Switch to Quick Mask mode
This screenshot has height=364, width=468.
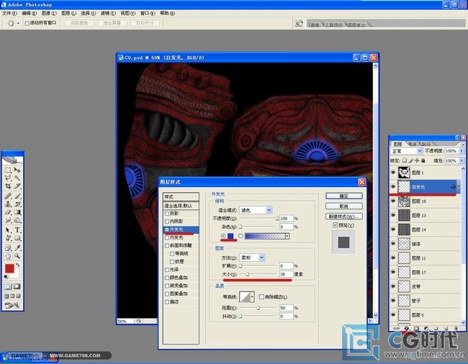(17, 286)
